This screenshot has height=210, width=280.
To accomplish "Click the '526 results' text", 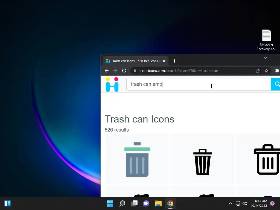I will 116,130.
